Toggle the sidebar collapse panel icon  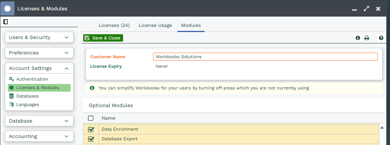(x=6, y=22)
